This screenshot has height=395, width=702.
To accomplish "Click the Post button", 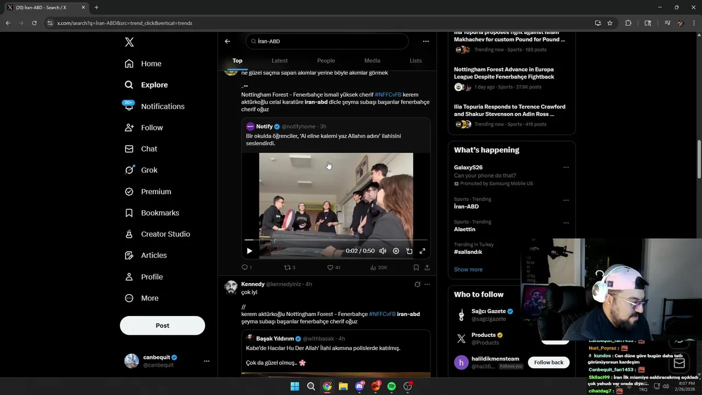I will pyautogui.click(x=162, y=325).
